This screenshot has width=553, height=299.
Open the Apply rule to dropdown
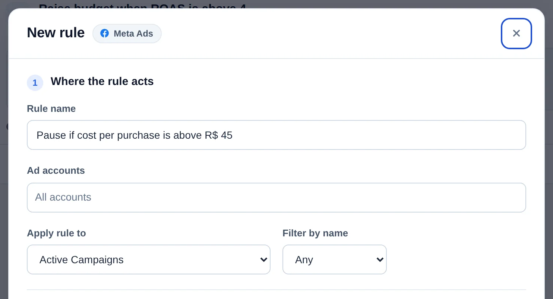(x=149, y=259)
